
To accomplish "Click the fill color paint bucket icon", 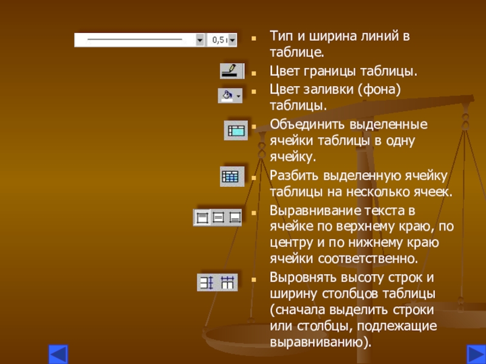I will pos(227,96).
